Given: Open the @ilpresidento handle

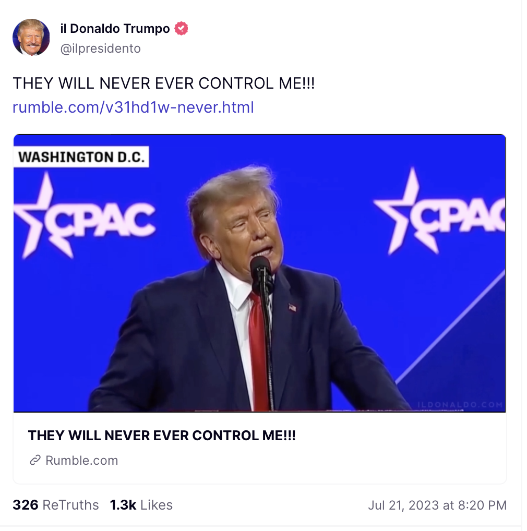Looking at the screenshot, I should tap(100, 49).
